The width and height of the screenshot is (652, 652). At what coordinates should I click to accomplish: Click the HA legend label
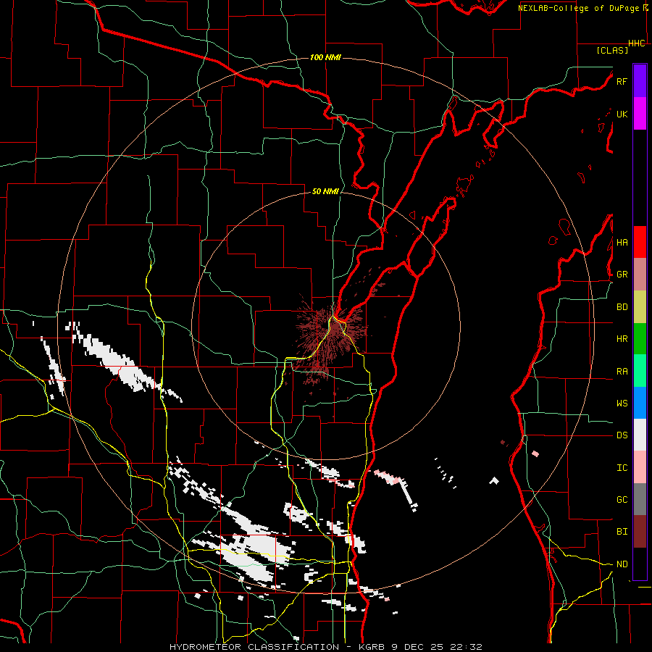tap(622, 242)
